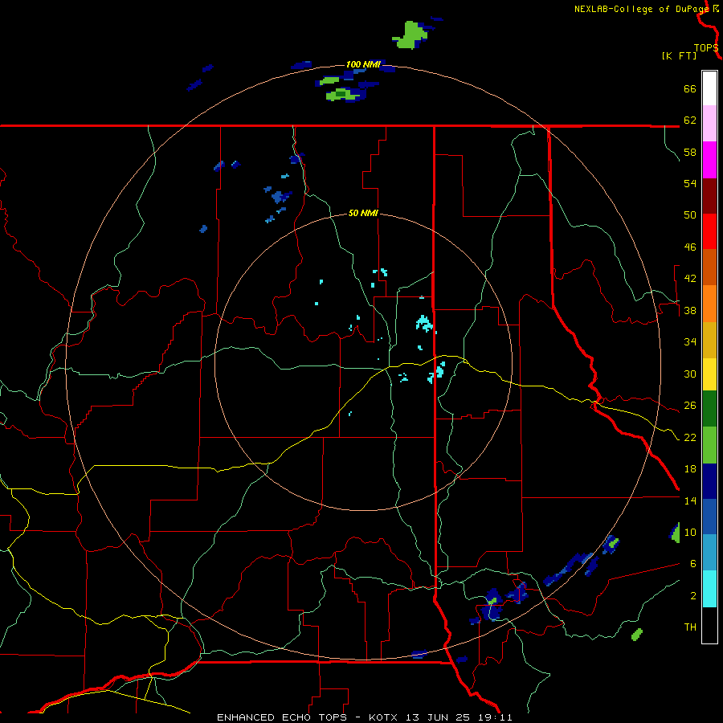Select the 50 NMI range ring label
The image size is (723, 723).
[363, 213]
